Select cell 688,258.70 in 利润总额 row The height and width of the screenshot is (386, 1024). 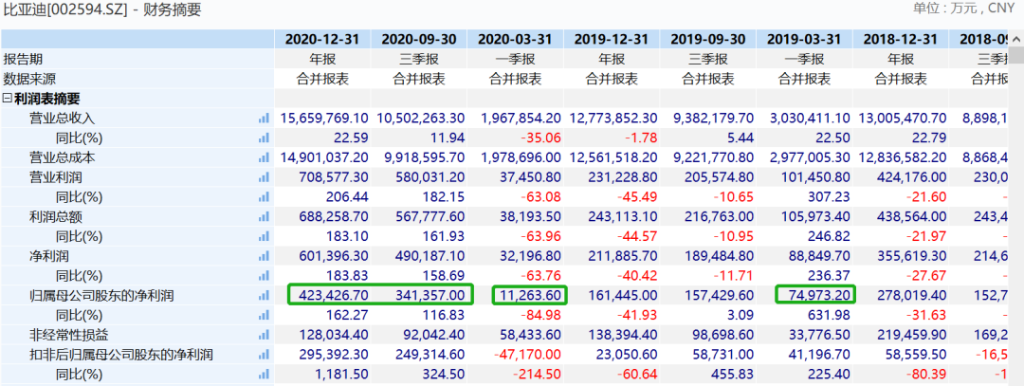[x=333, y=217]
